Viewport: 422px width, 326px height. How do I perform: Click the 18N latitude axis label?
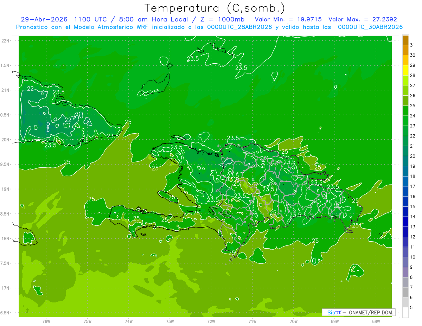click(x=5, y=238)
